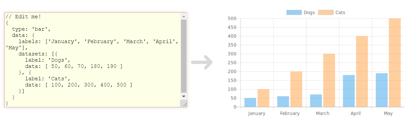The height and width of the screenshot is (124, 413).
Task: Click the gray right arrow between panels
Action: coord(202,62)
